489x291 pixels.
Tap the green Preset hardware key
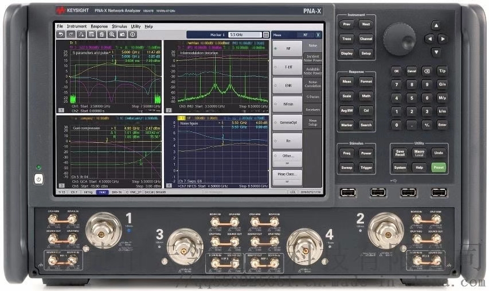tap(439, 168)
